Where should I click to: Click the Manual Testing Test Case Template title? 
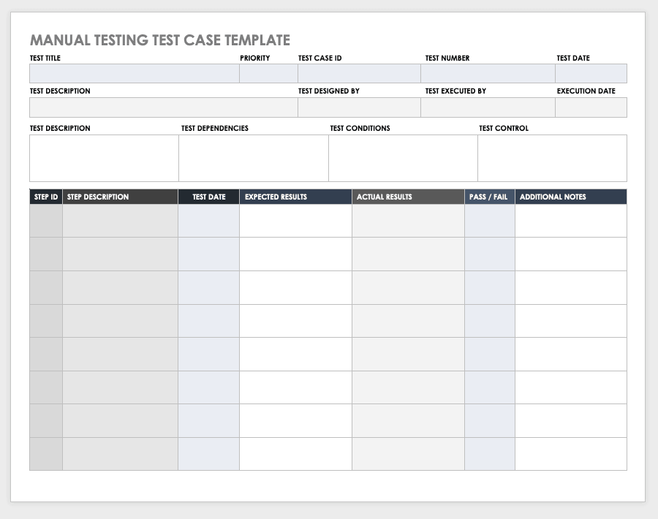click(x=160, y=40)
